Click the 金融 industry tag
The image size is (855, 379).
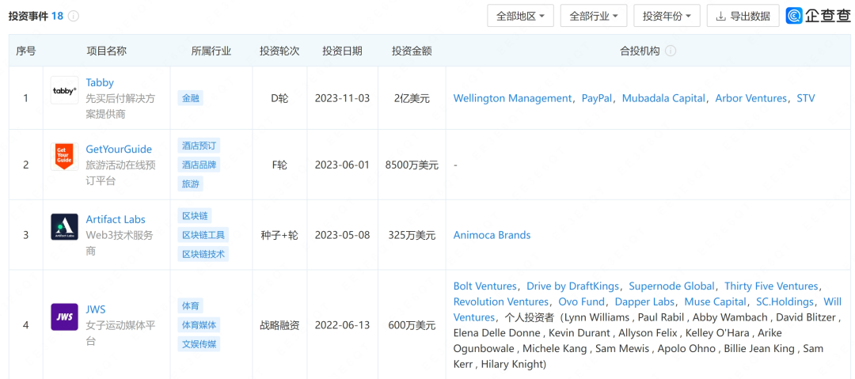[190, 99]
